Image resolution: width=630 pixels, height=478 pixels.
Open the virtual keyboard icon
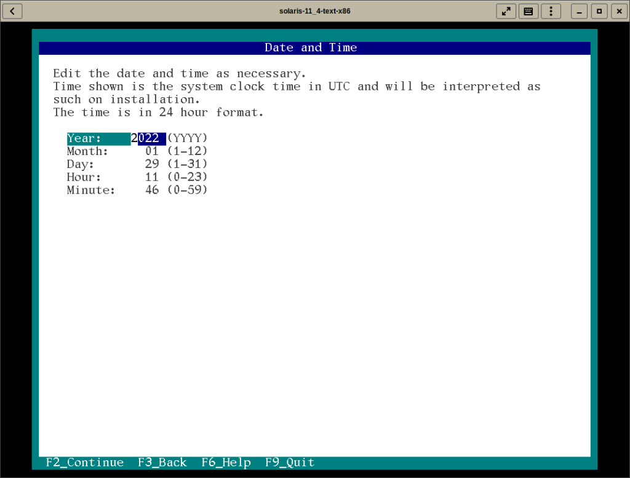[528, 11]
